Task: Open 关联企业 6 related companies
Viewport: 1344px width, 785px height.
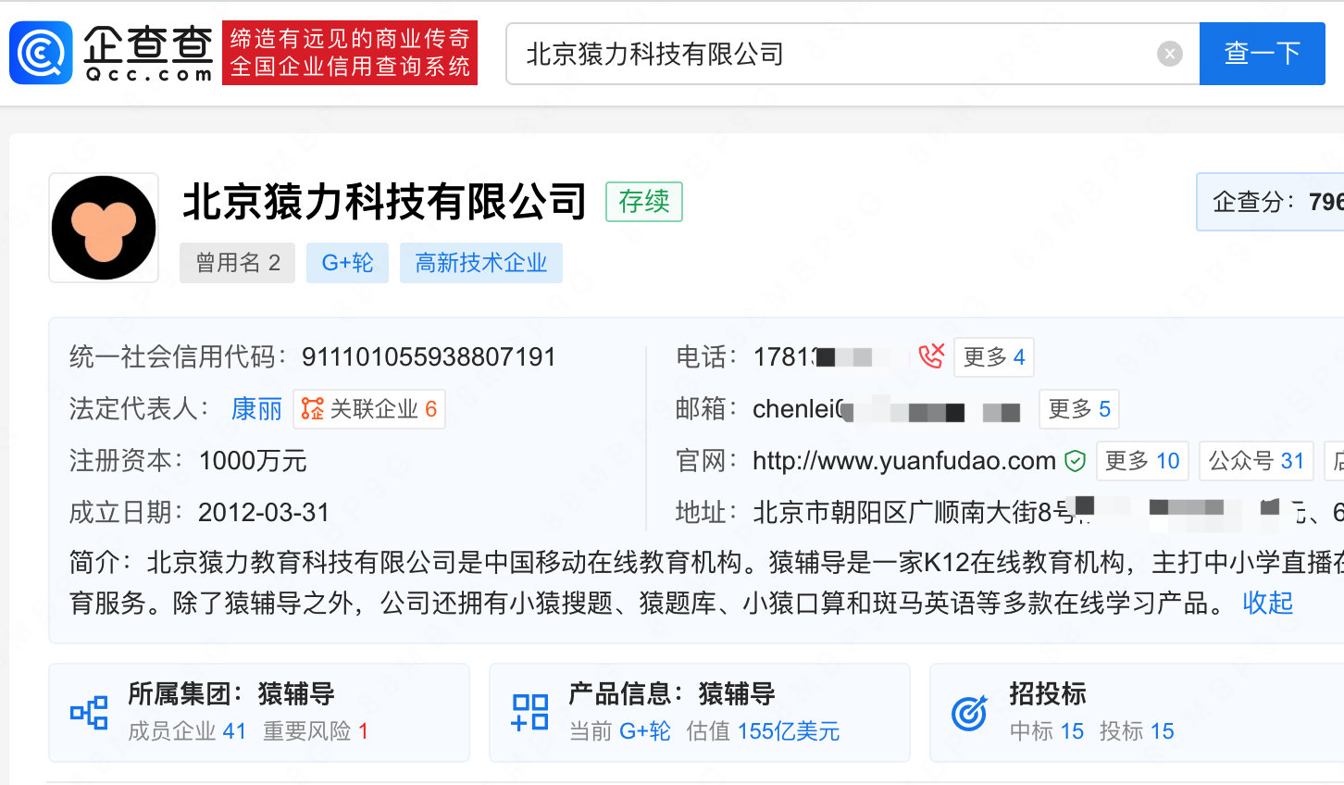Action: pos(369,409)
